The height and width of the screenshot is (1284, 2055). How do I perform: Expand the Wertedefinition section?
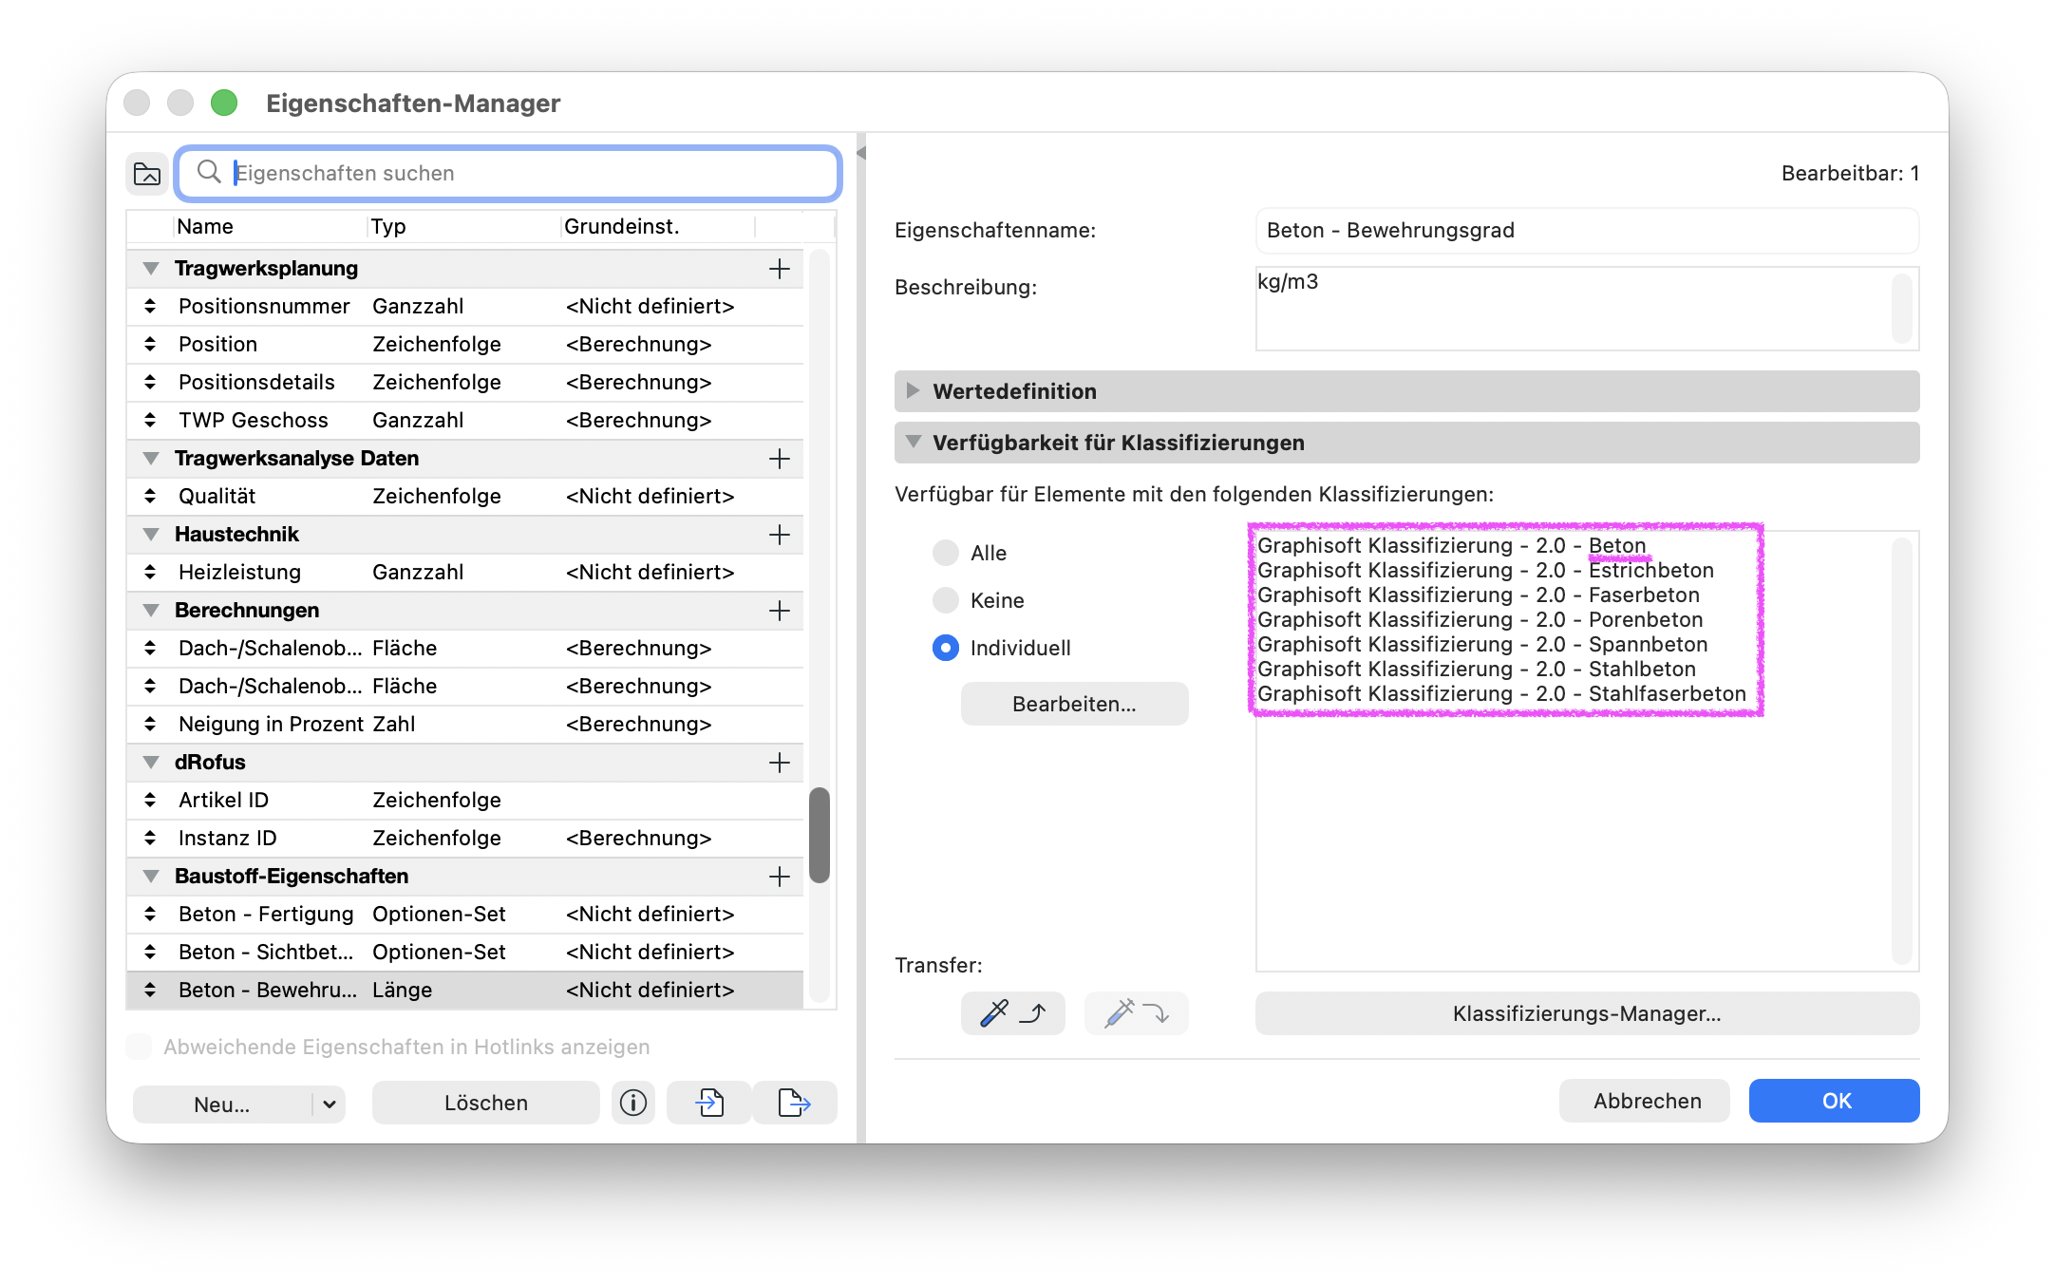(x=914, y=391)
